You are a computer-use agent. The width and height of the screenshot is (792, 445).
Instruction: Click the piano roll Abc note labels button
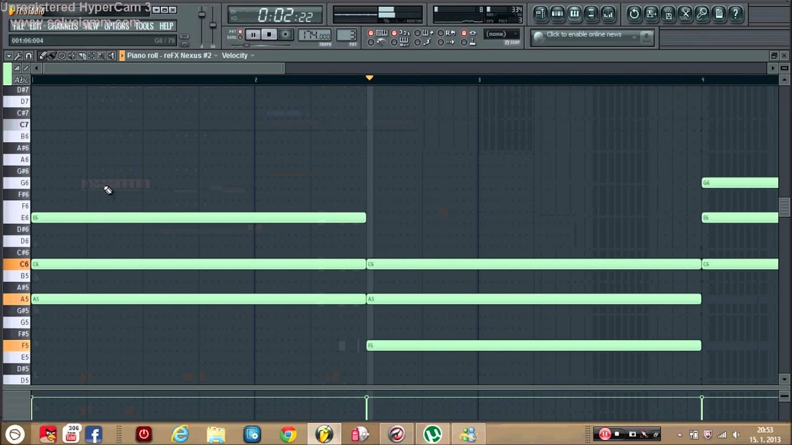[21, 80]
